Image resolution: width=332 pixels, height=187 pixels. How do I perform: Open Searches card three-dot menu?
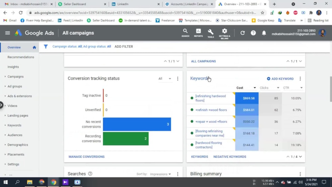point(178,174)
